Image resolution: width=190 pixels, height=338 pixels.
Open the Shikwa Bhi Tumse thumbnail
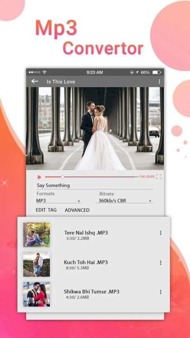(x=37, y=294)
